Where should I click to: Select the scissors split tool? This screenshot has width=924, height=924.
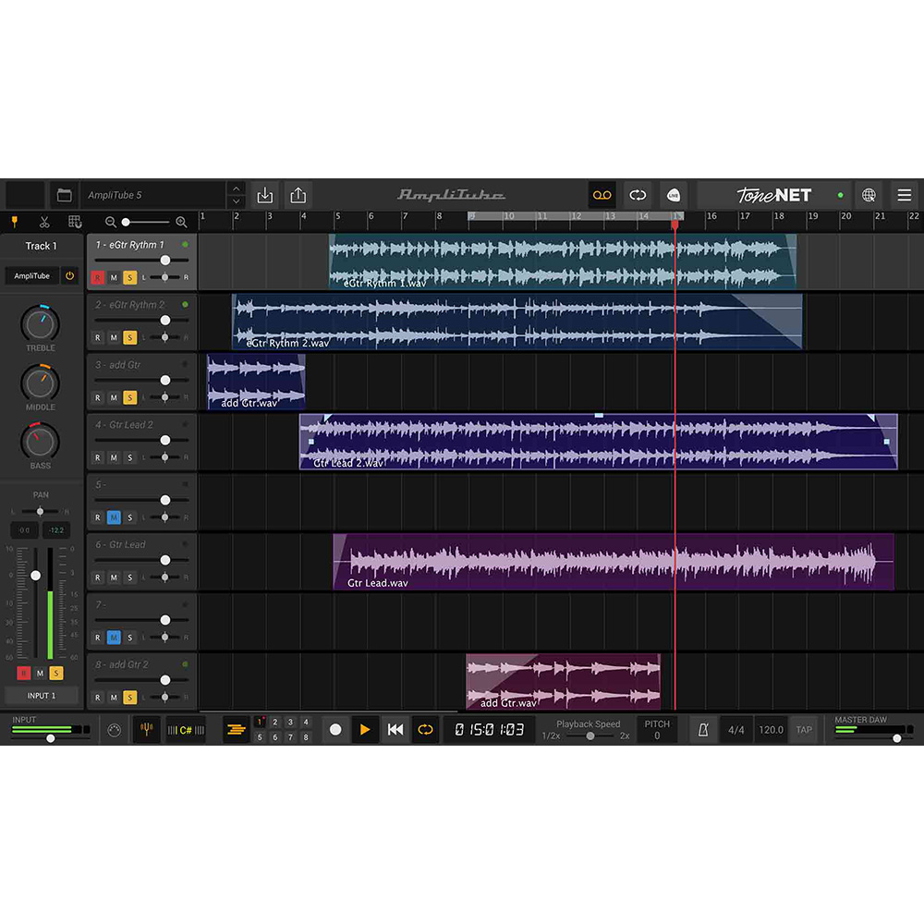pyautogui.click(x=44, y=222)
